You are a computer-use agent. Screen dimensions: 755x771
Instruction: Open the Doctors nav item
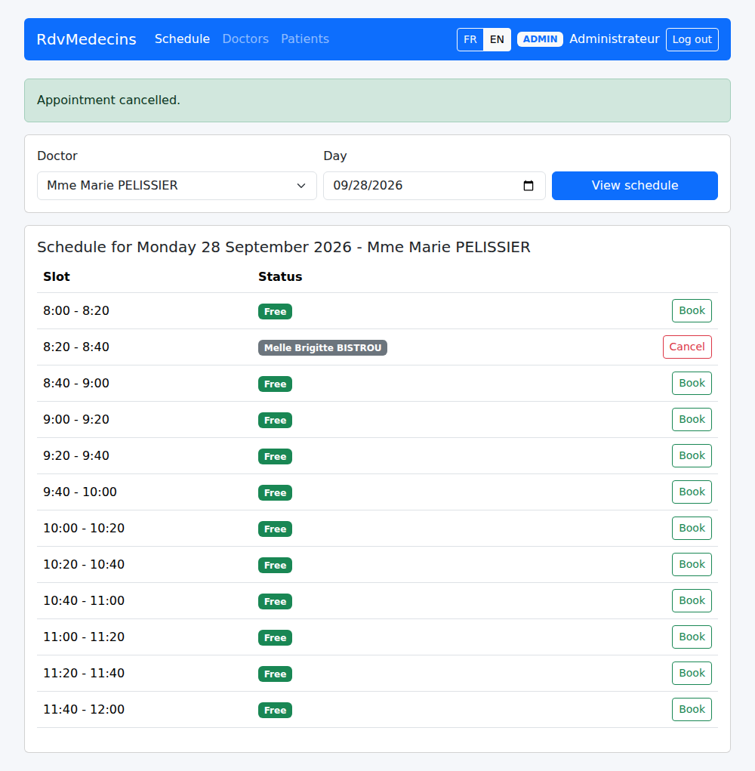245,39
